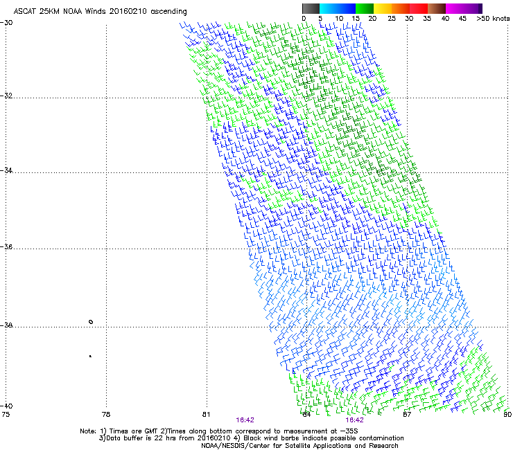513x450 pixels.
Task: Click the '10' label under the color bar
Action: point(339,19)
